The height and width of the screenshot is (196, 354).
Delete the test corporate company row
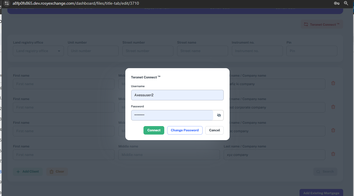click(x=333, y=107)
